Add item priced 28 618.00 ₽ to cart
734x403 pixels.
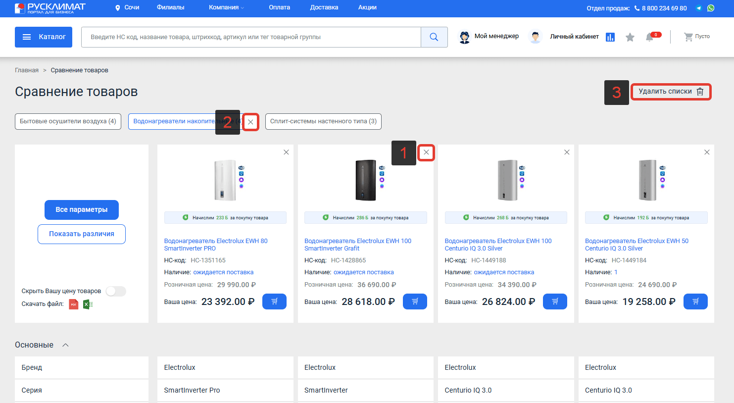415,302
